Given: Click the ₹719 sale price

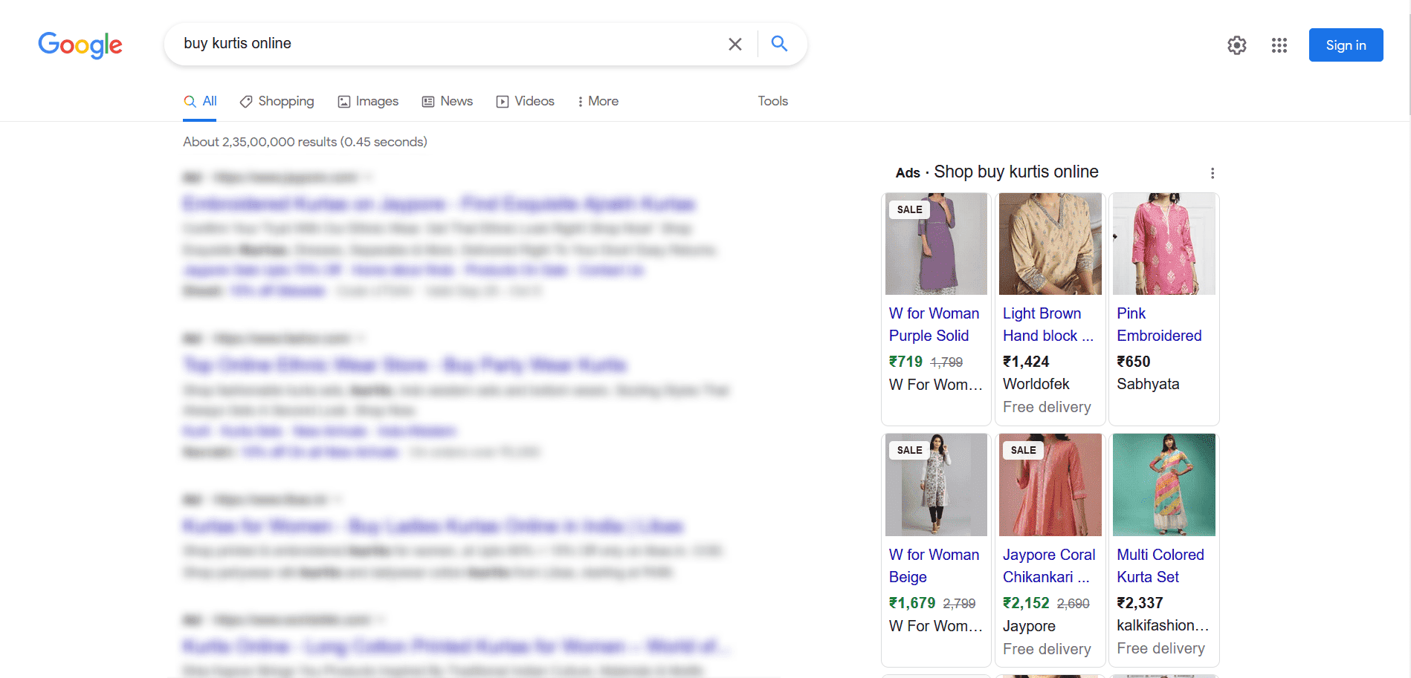Looking at the screenshot, I should click(x=905, y=362).
